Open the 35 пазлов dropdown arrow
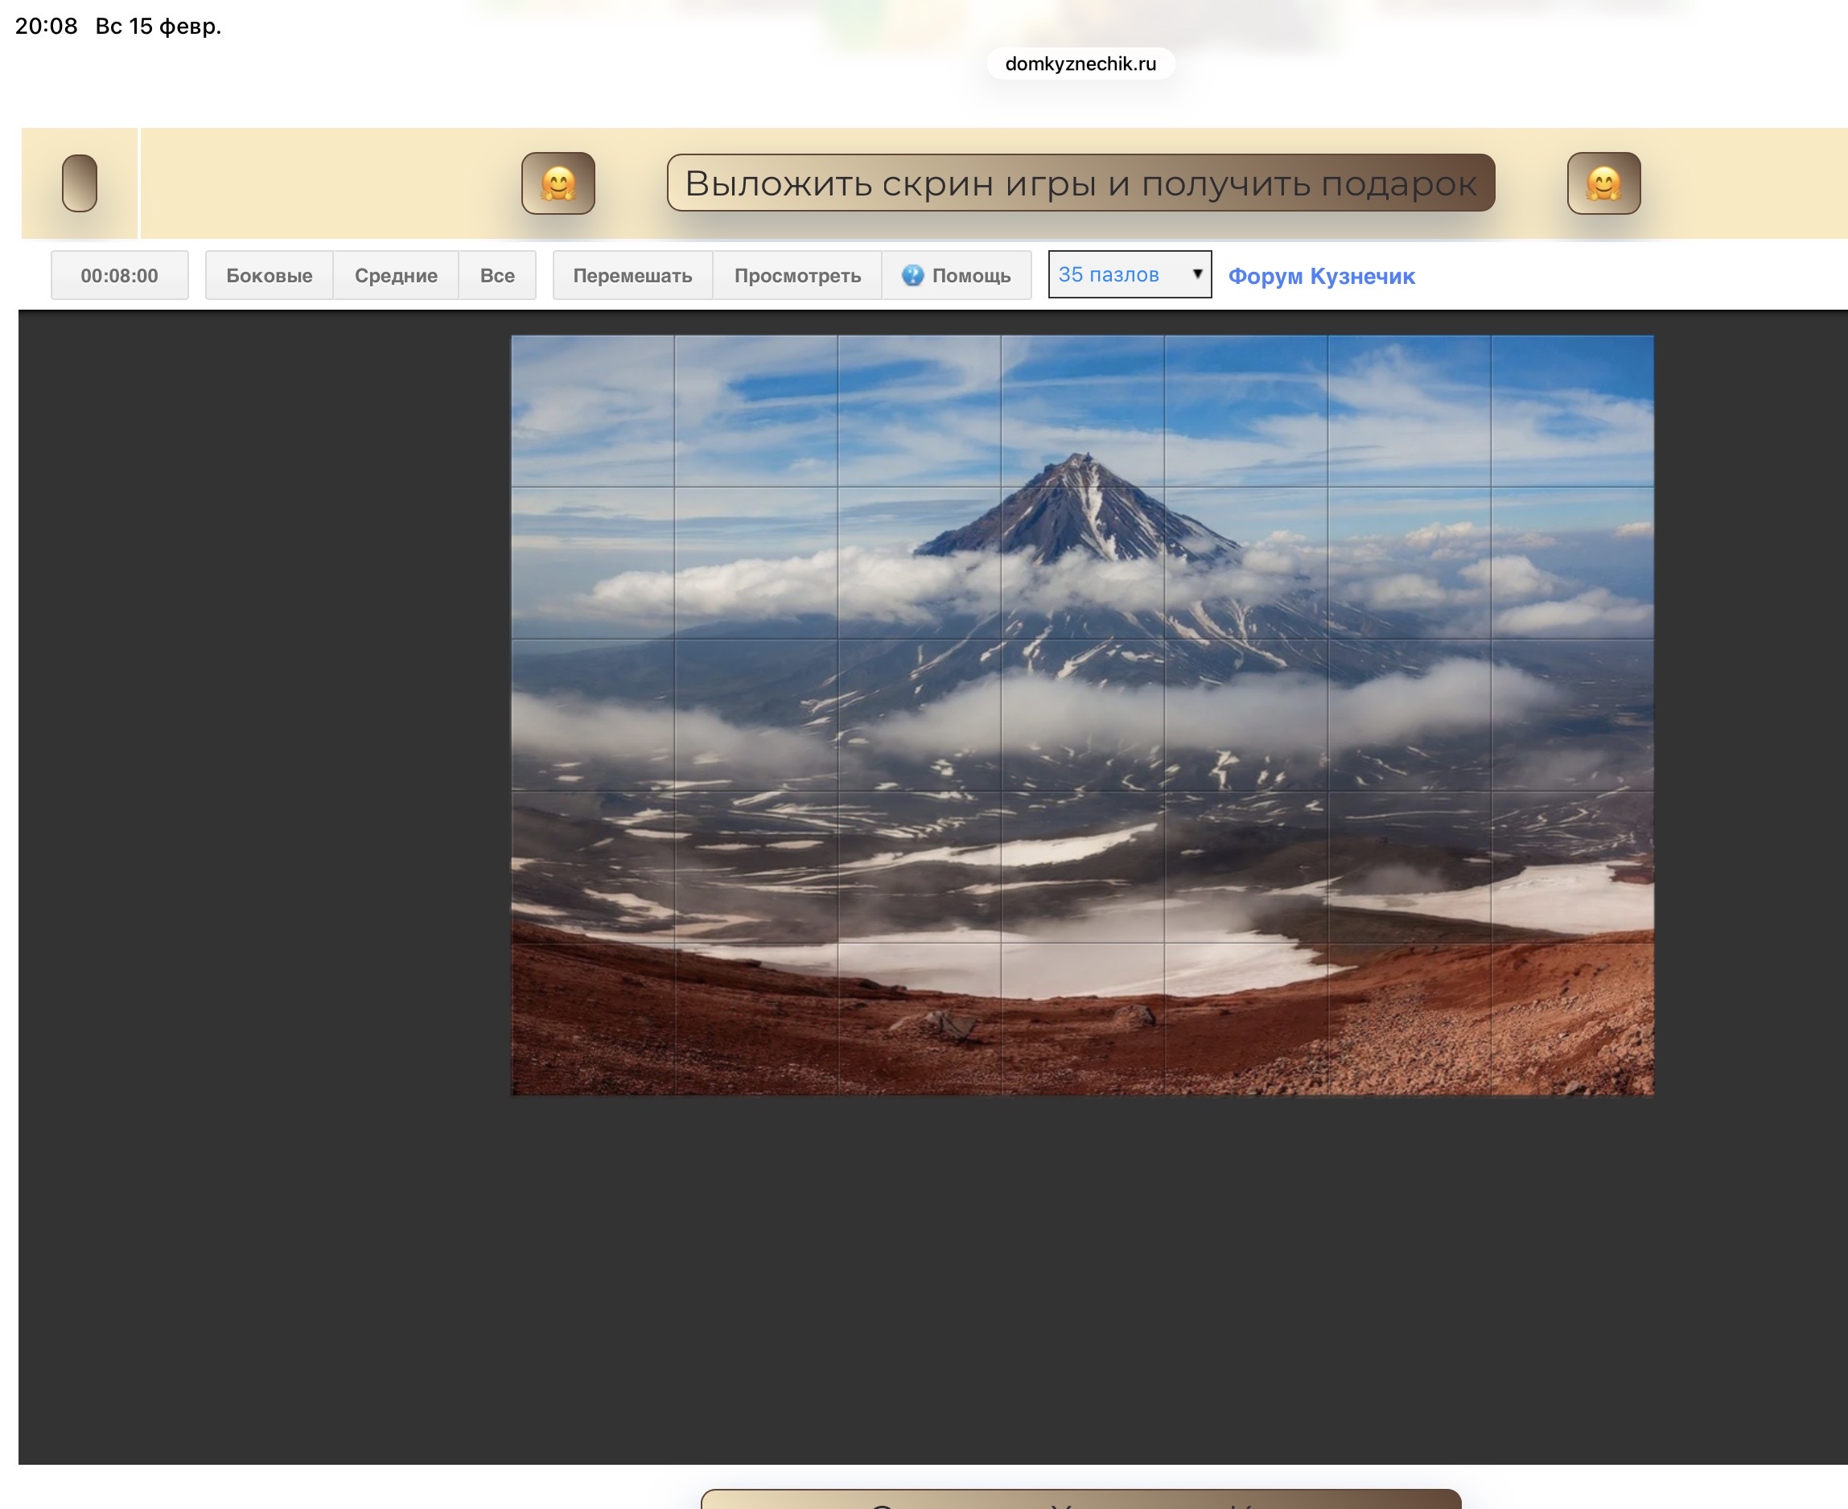1848x1509 pixels. [x=1197, y=273]
